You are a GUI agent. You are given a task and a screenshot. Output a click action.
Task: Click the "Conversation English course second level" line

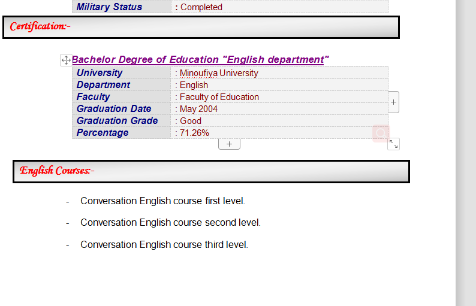tap(170, 223)
